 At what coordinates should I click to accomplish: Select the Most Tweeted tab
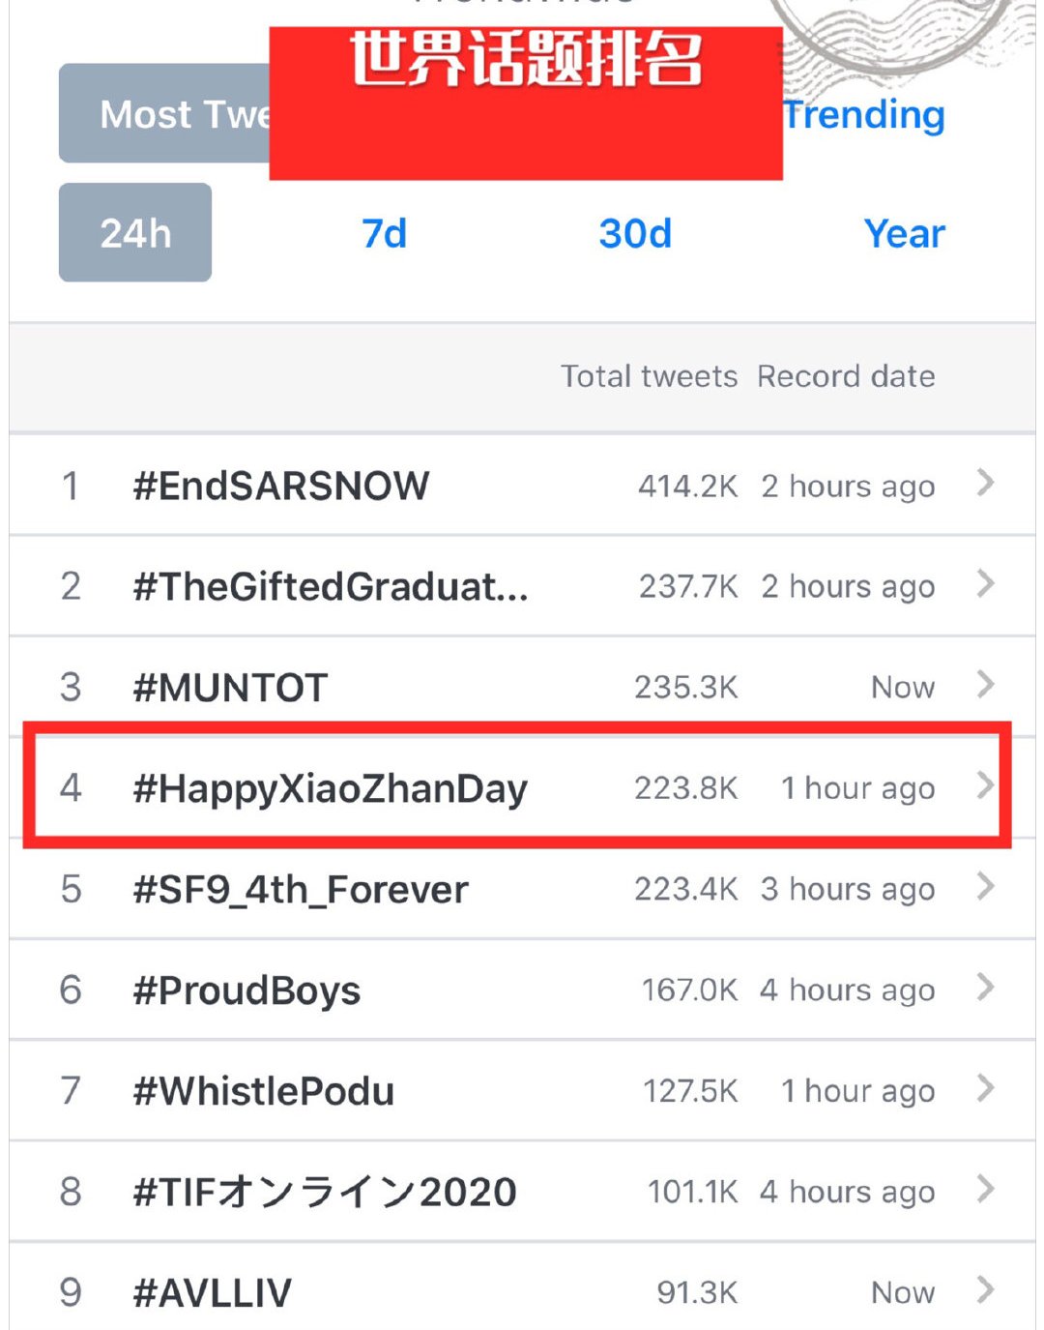tap(164, 114)
